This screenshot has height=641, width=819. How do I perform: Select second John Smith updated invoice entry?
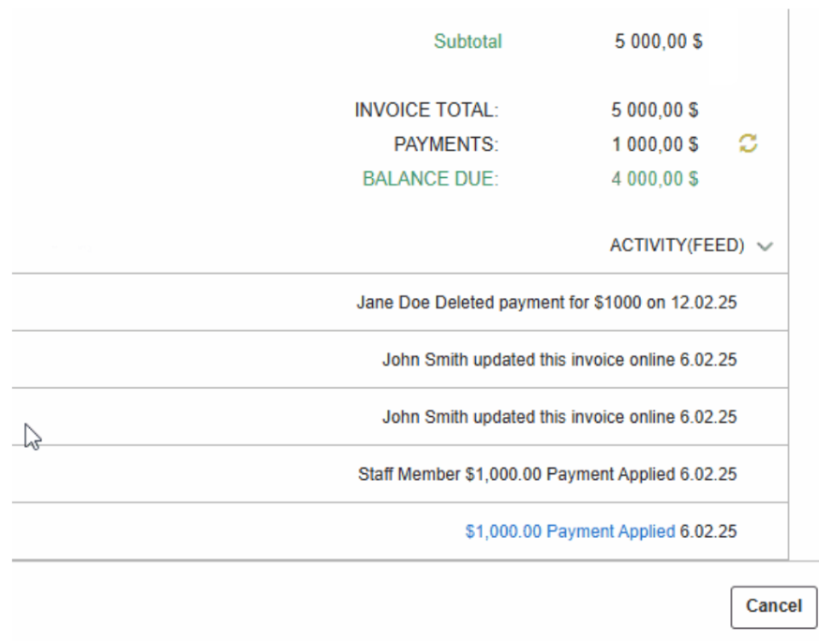(400, 417)
